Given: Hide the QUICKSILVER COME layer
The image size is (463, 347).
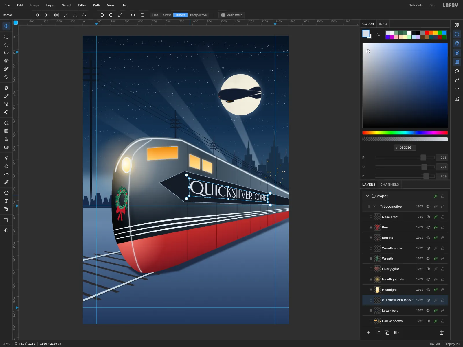Looking at the screenshot, I should point(428,300).
